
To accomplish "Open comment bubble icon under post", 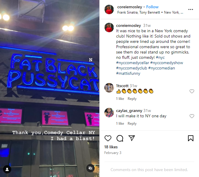I will 120,138.
